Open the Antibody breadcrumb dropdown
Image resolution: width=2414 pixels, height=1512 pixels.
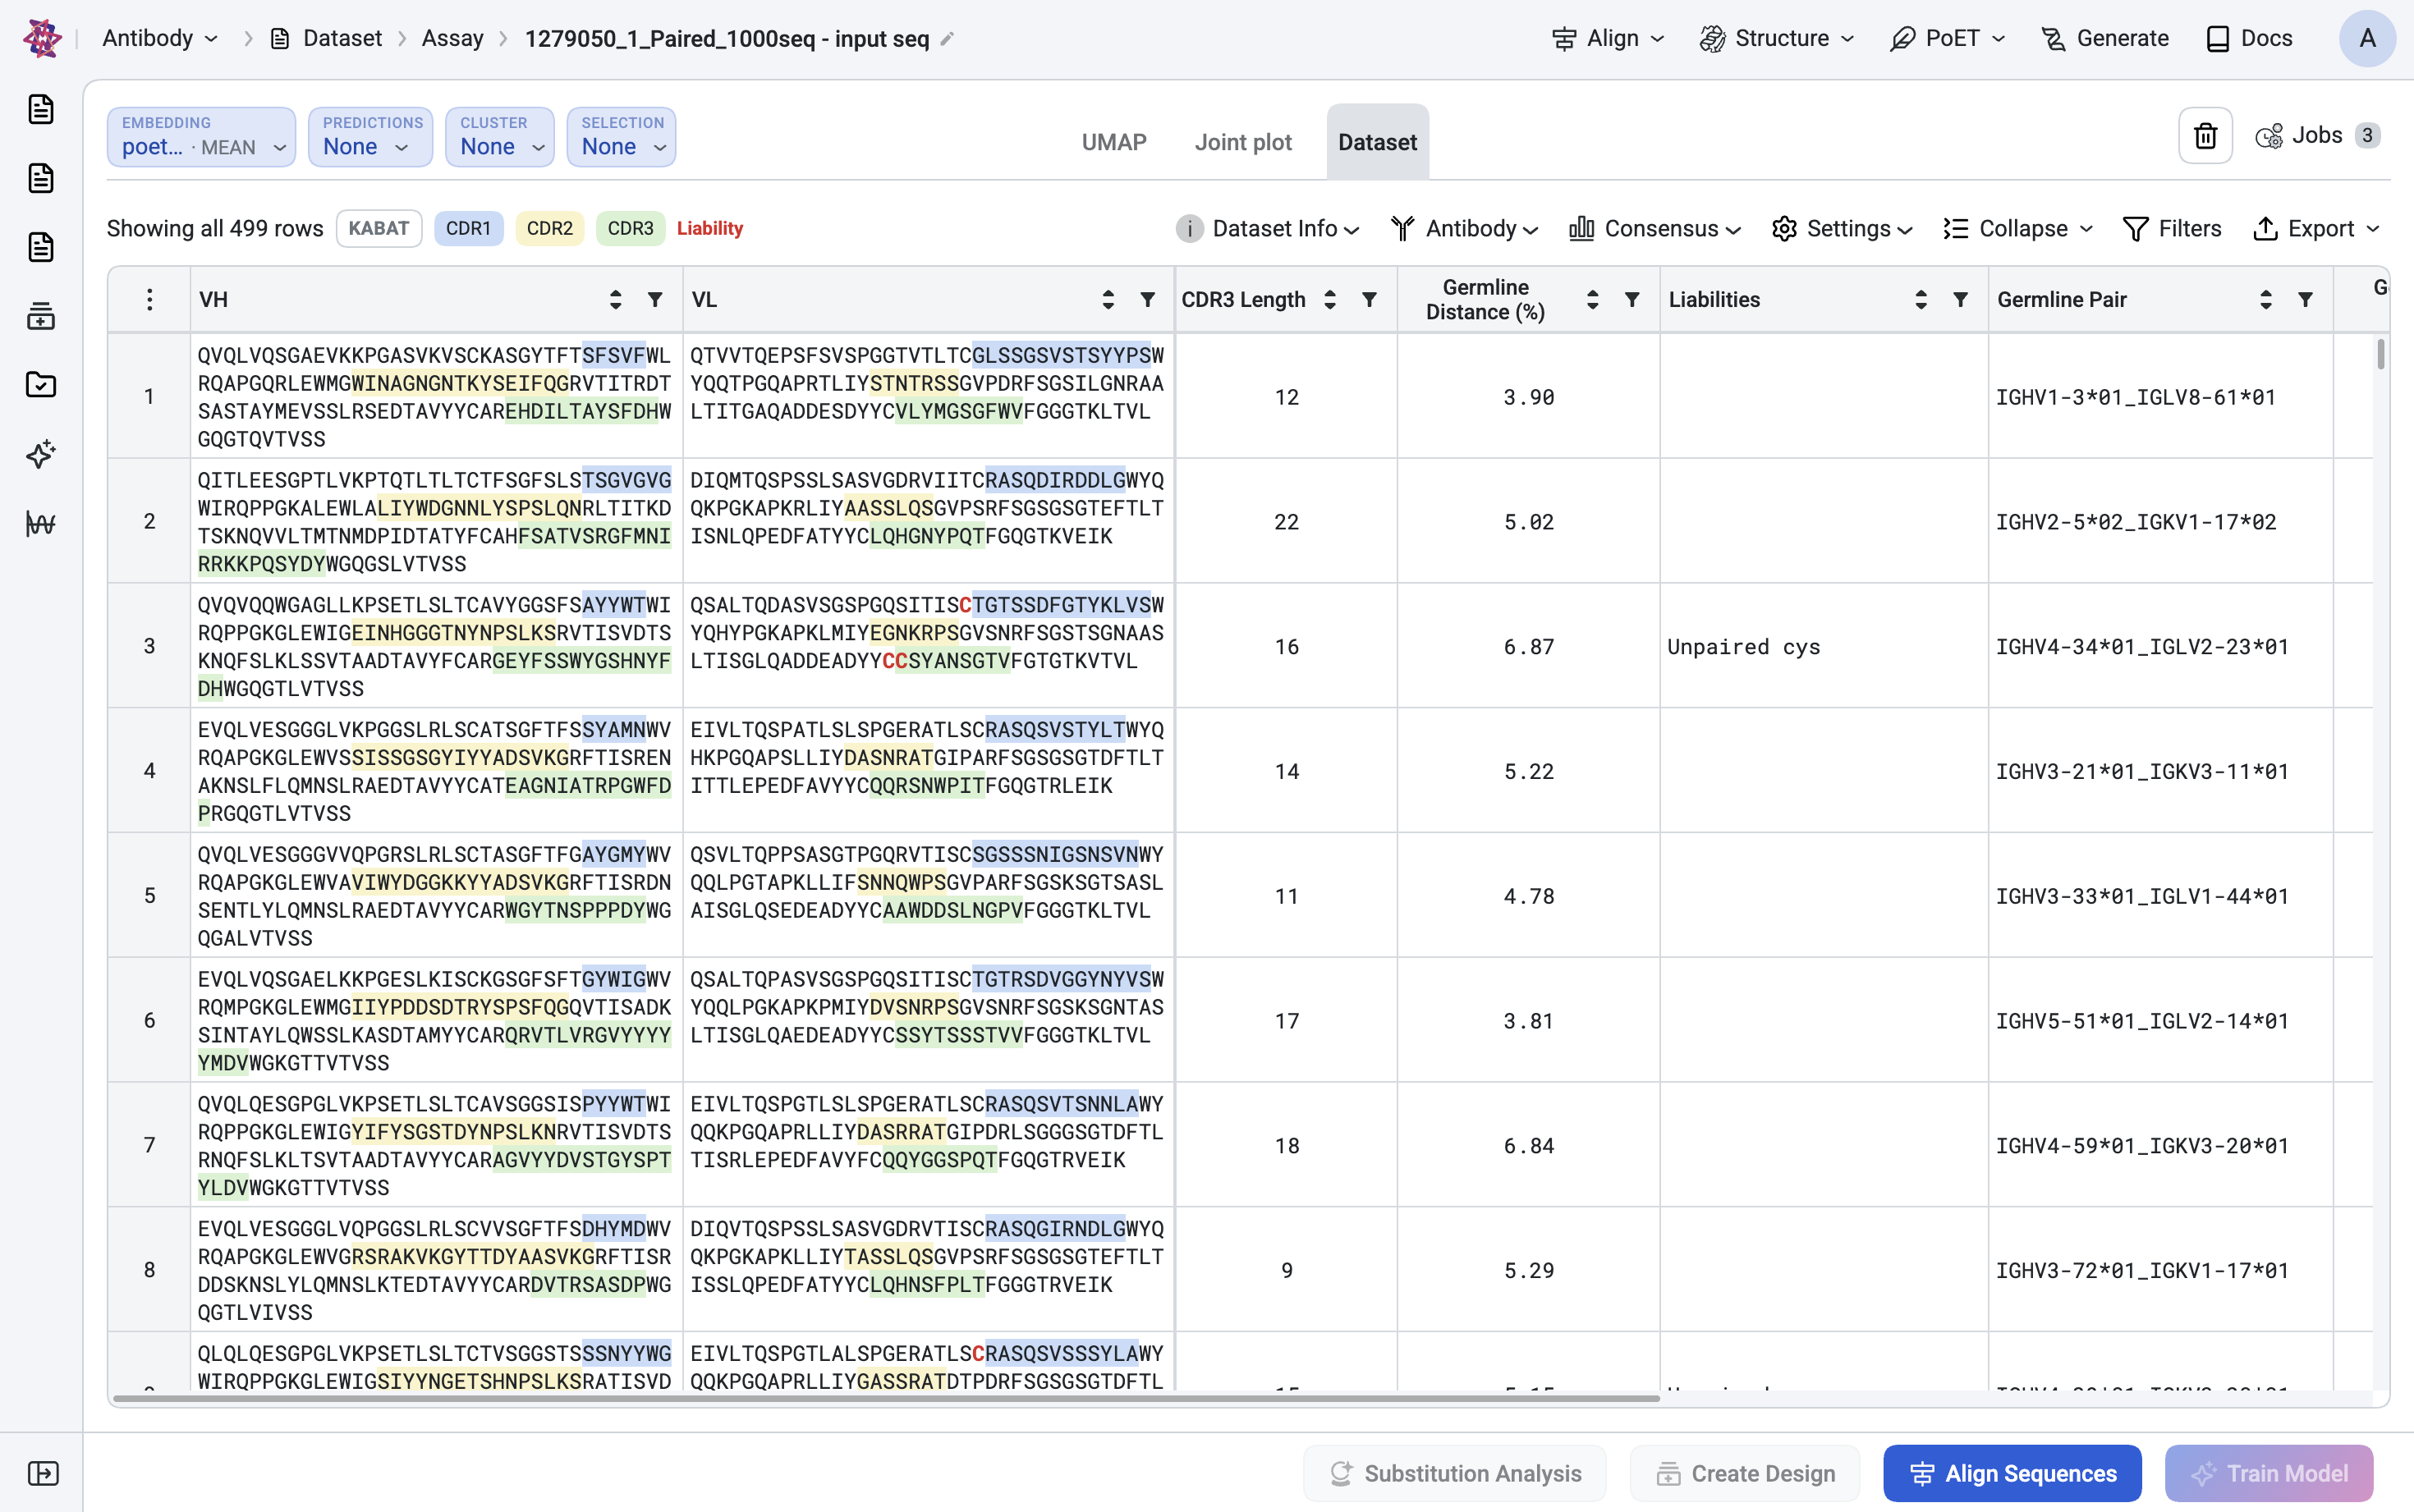(160, 38)
